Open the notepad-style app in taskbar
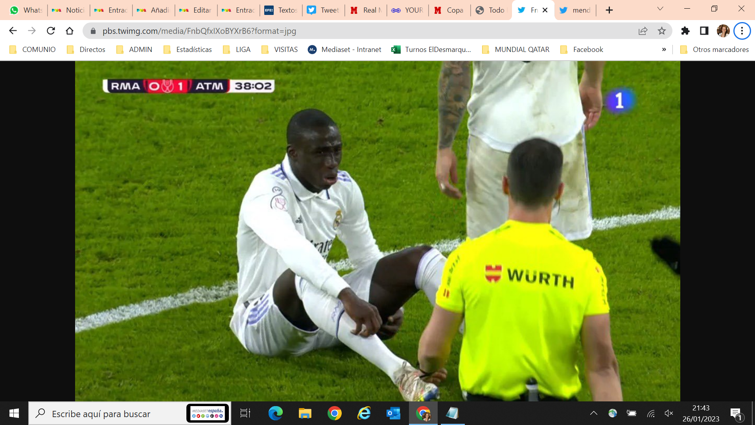This screenshot has height=425, width=755. pos(453,413)
